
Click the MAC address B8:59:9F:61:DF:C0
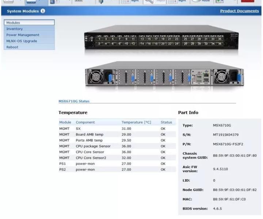(x=229, y=199)
